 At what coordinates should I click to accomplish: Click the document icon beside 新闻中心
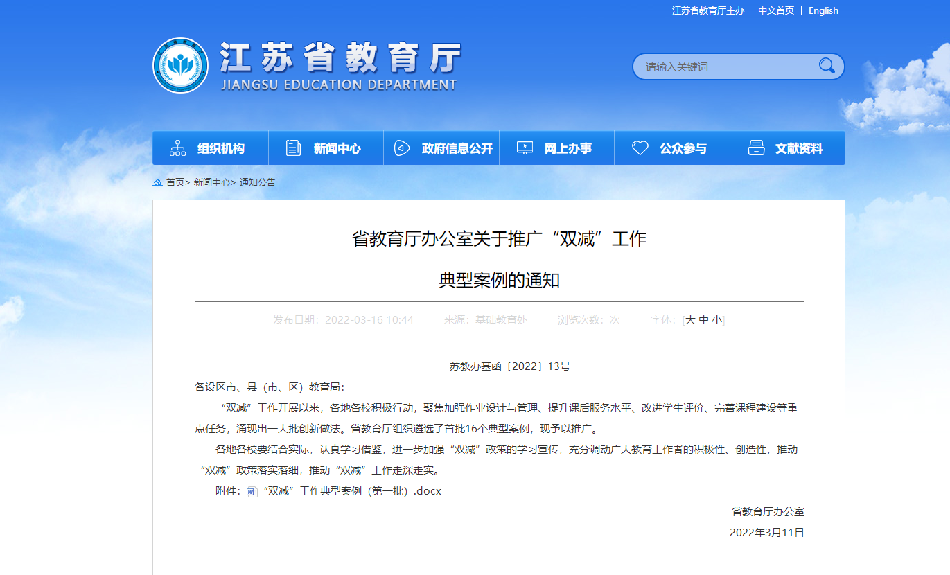click(294, 148)
